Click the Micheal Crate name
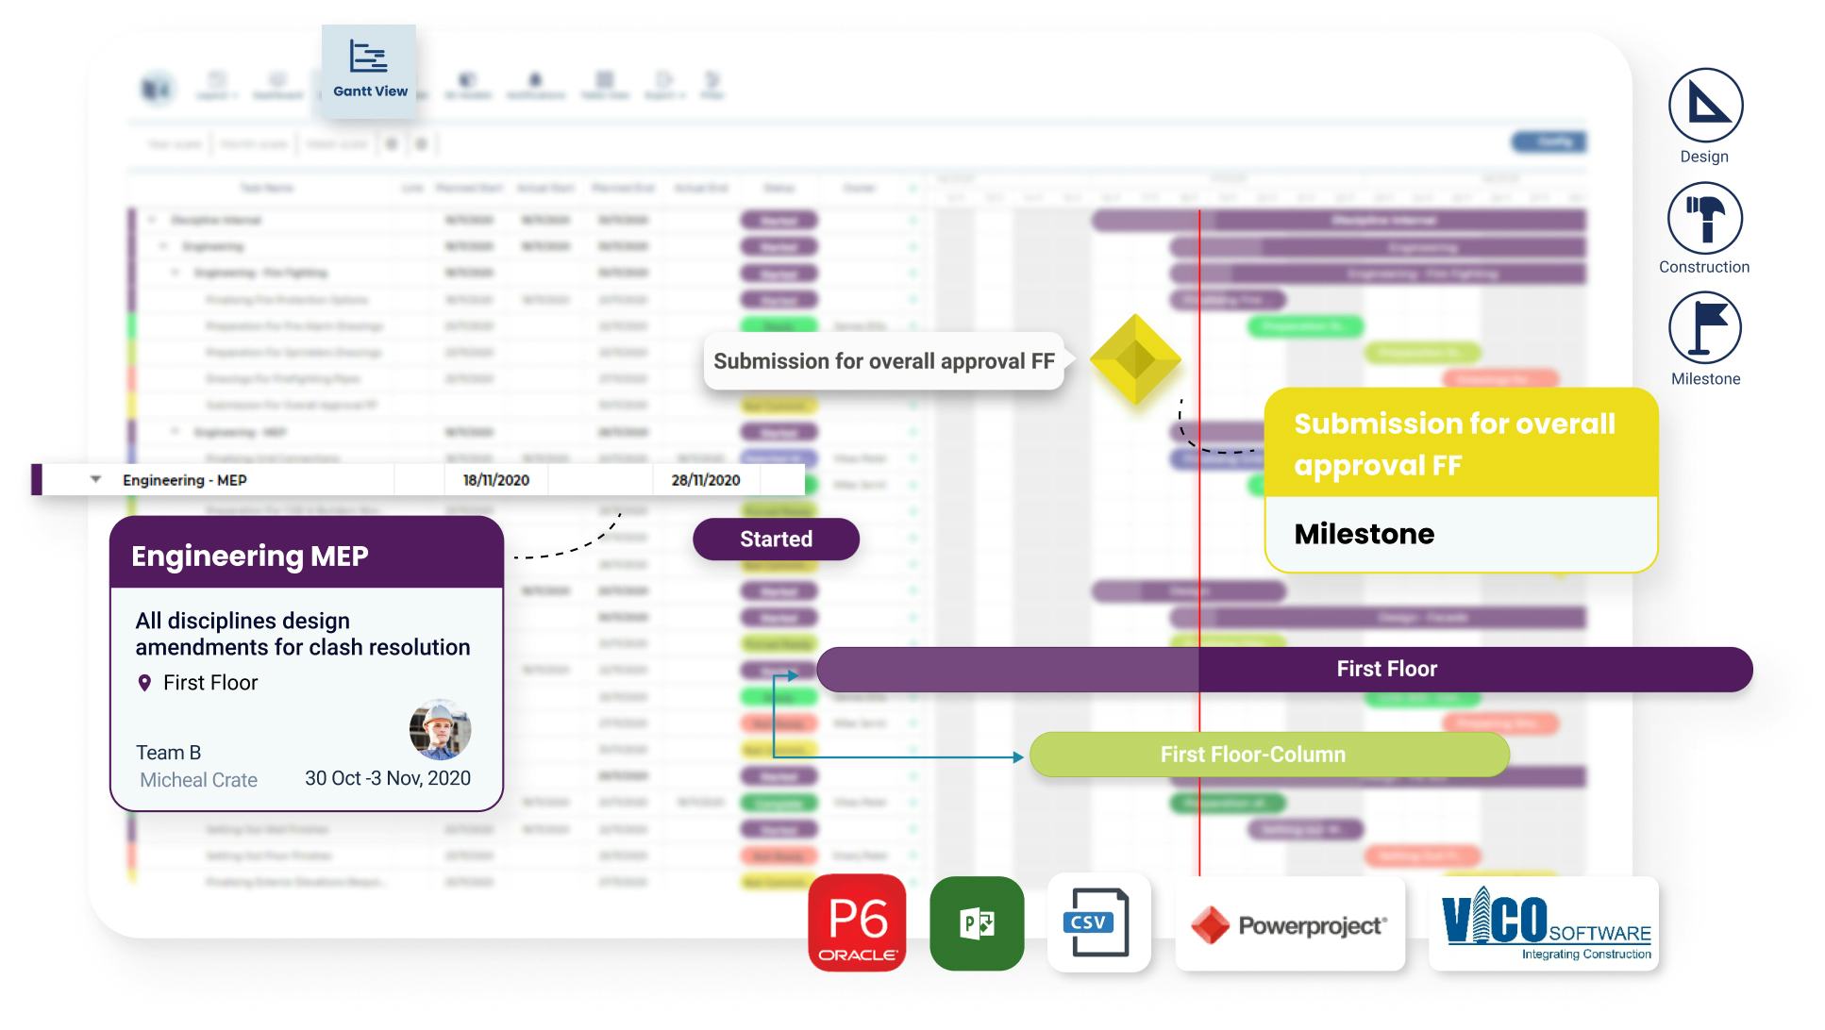This screenshot has width=1825, height=1030. (x=198, y=780)
